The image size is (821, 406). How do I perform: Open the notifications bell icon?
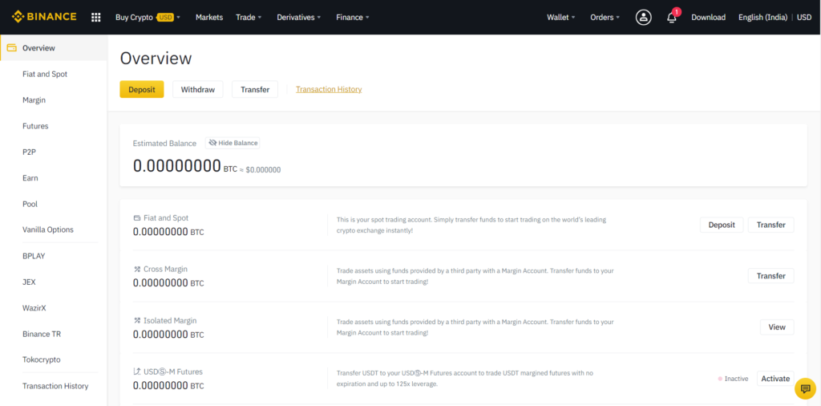tap(672, 18)
